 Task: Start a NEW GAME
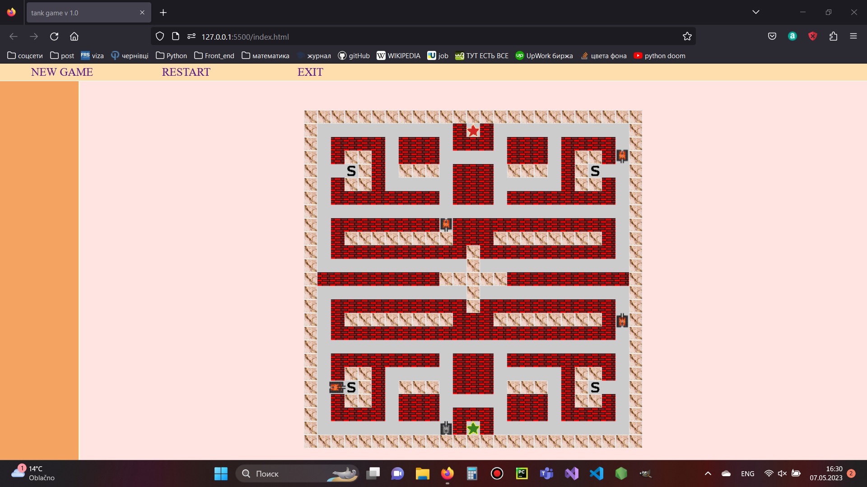tap(62, 72)
